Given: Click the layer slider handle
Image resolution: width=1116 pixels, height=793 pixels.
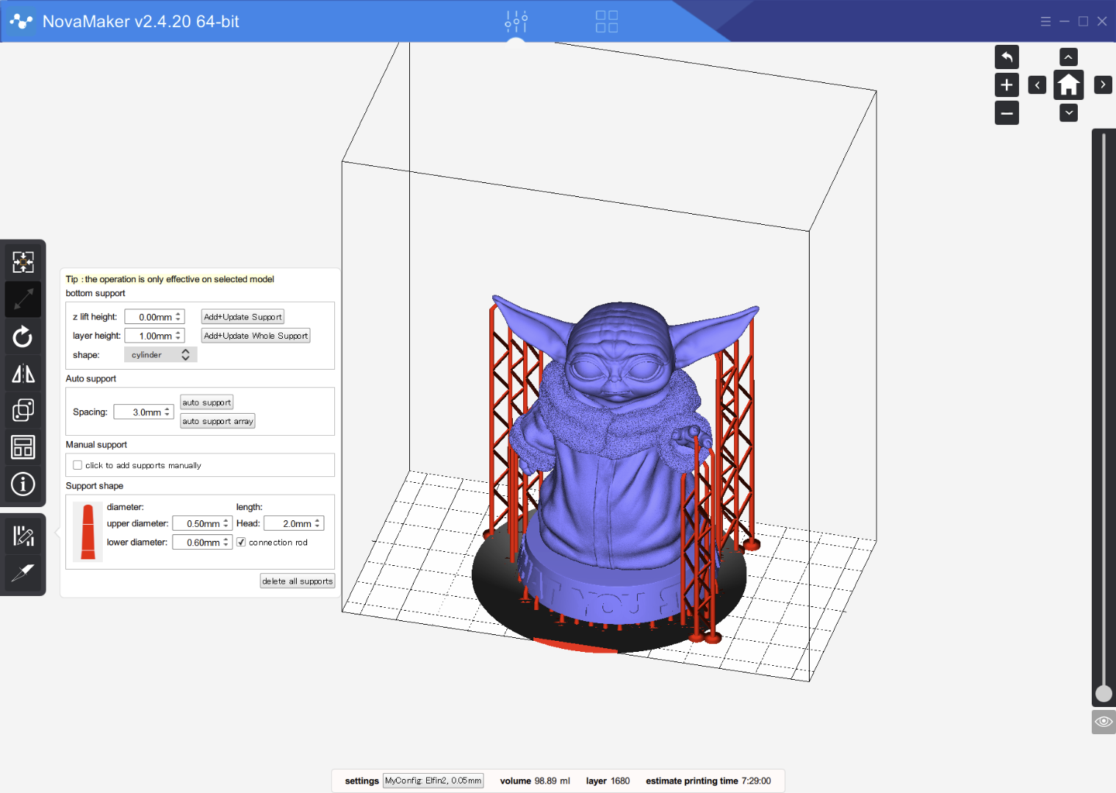Looking at the screenshot, I should (1104, 694).
